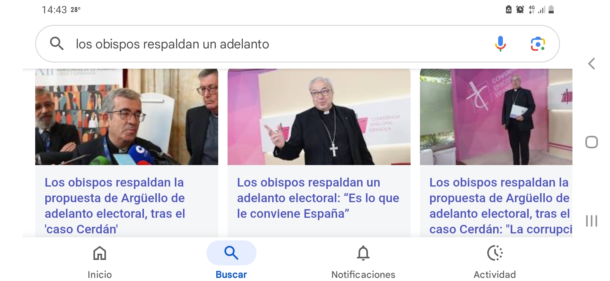The width and height of the screenshot is (610, 281).
Task: Switch to the Inicio tab label
Action: click(100, 274)
